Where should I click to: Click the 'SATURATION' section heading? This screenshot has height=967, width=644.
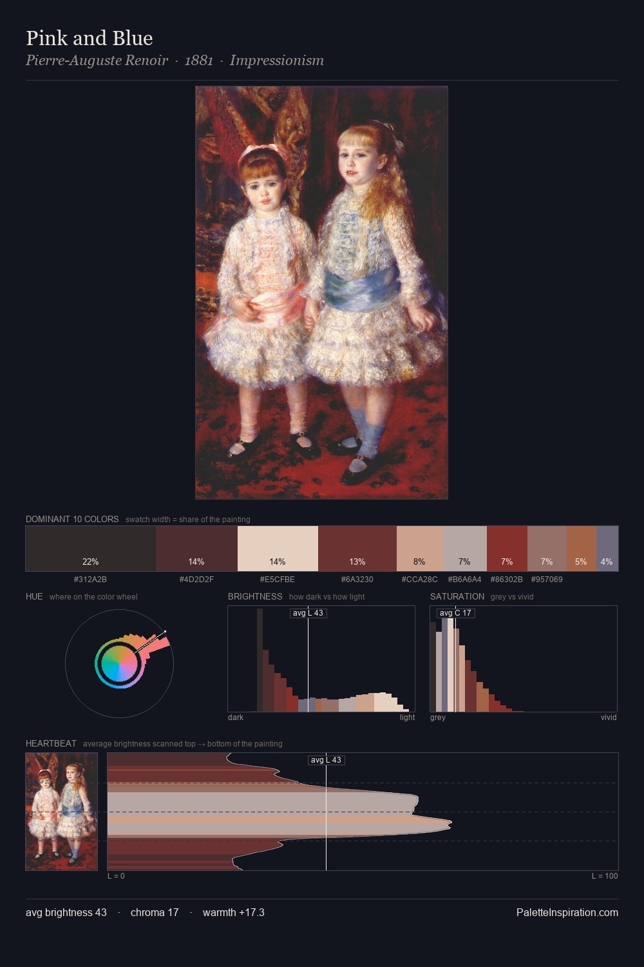[457, 596]
